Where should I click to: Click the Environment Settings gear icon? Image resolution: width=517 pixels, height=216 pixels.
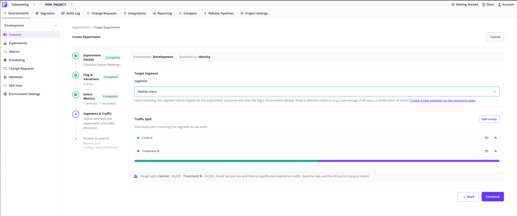(x=5, y=94)
